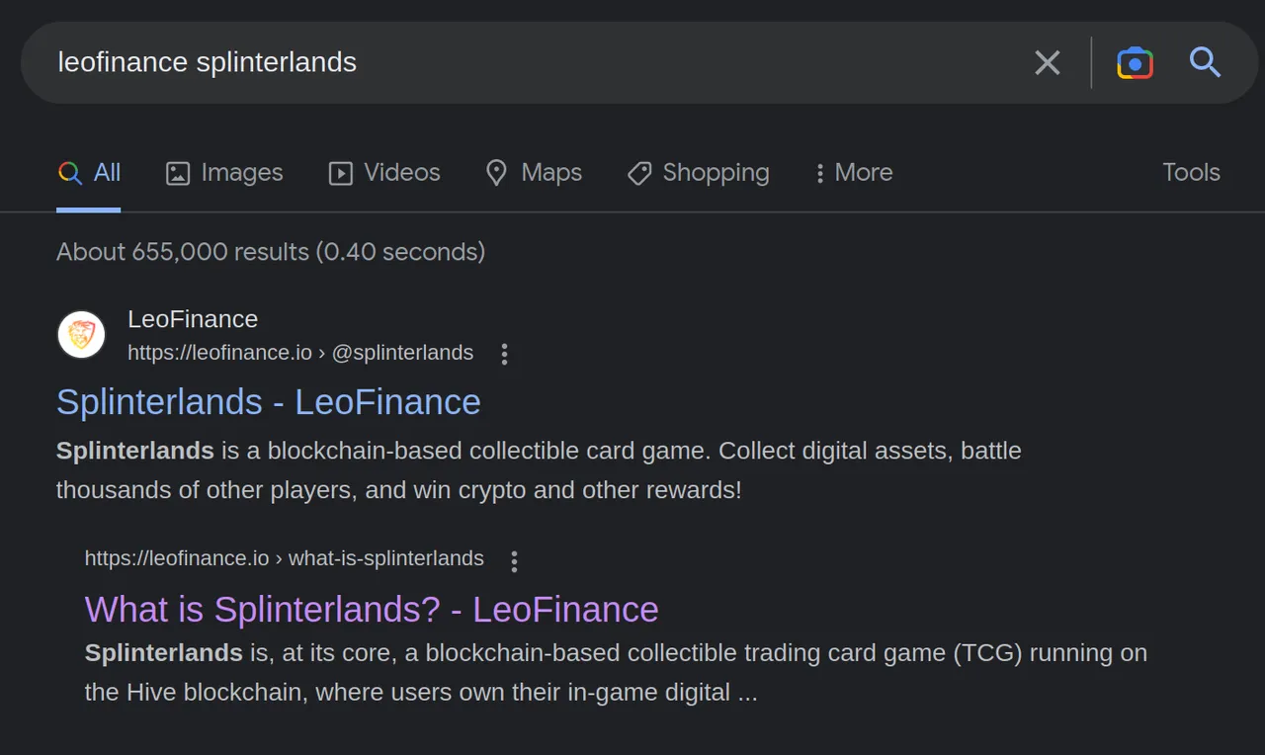Clear the search query with the X icon
1265x755 pixels.
pos(1047,63)
